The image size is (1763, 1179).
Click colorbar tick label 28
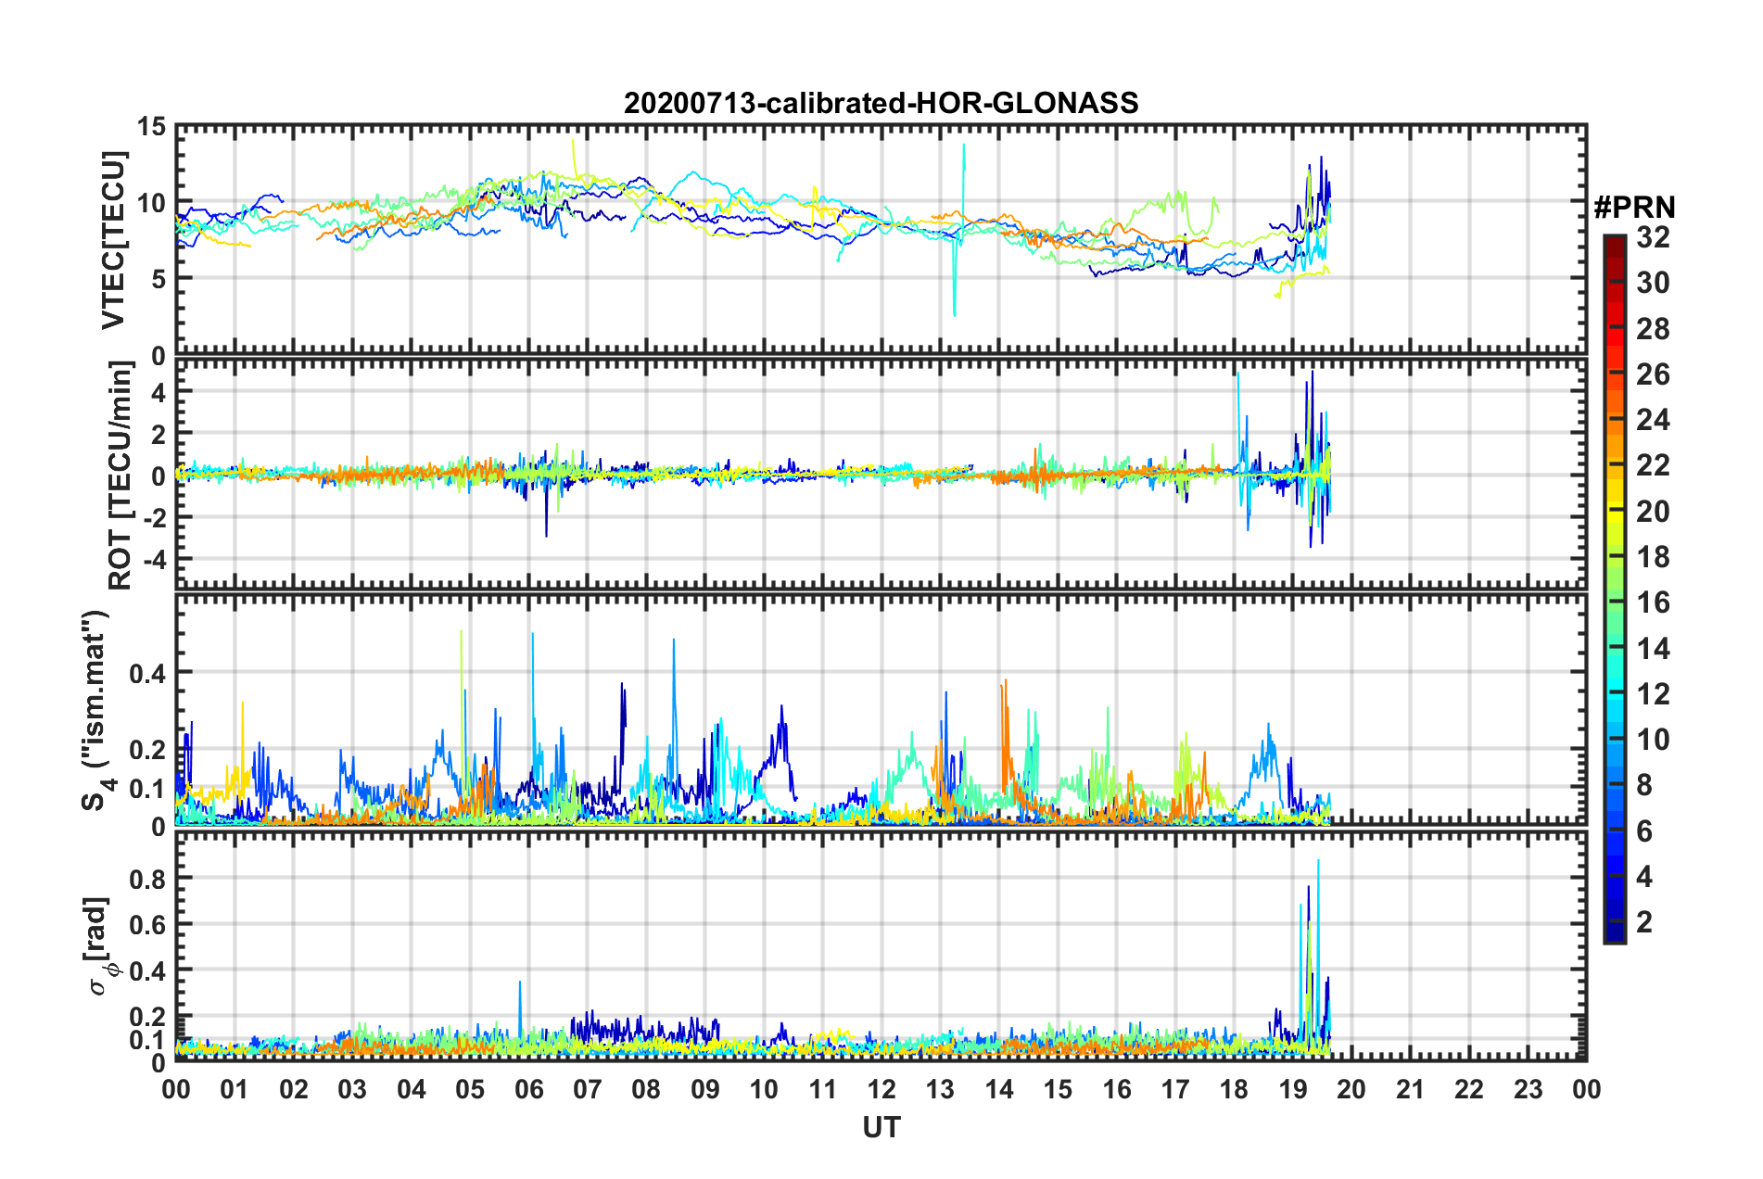pos(1653,329)
